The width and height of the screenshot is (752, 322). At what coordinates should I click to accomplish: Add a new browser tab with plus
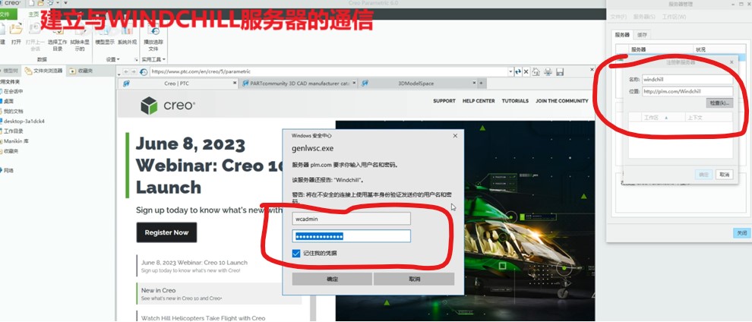point(481,83)
